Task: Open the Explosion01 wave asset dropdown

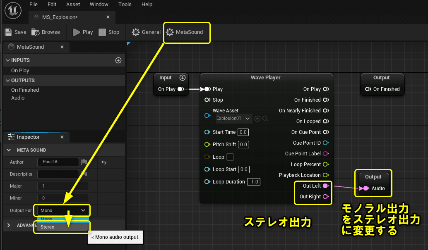Action: coord(233,118)
